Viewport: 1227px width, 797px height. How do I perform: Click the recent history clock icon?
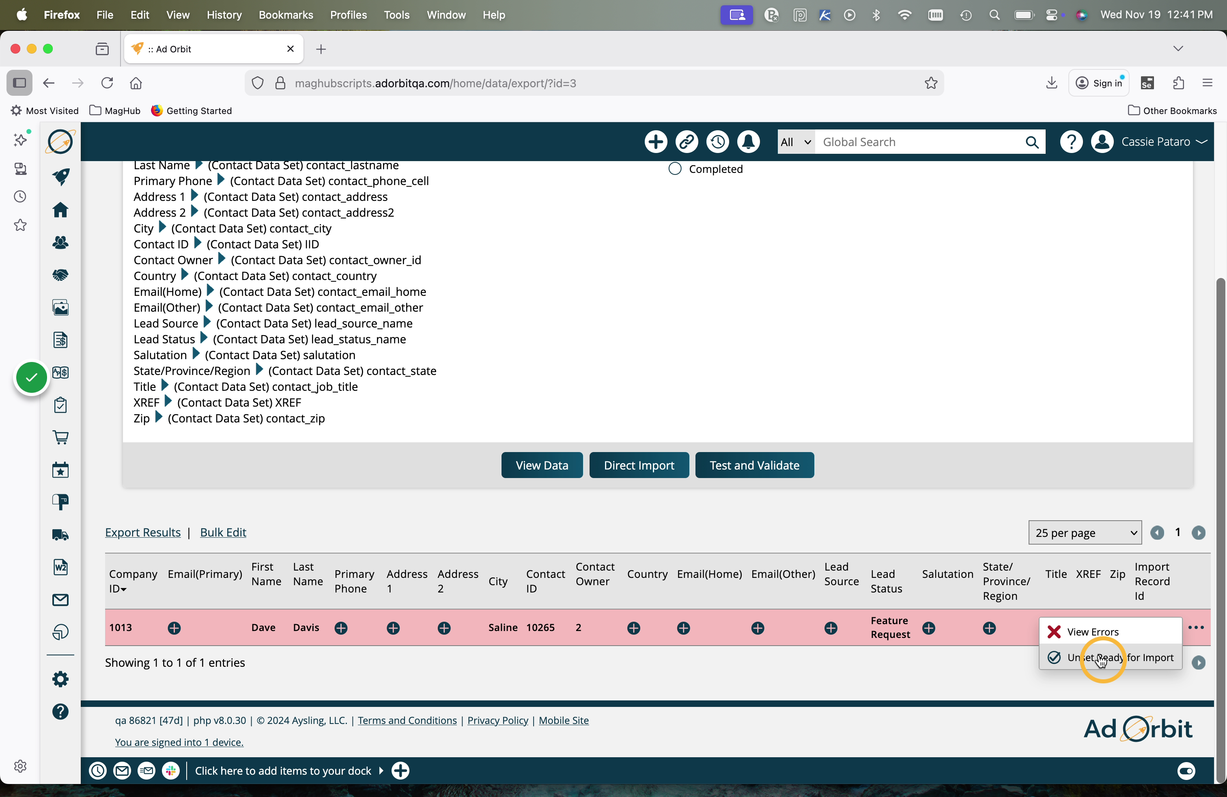click(x=717, y=142)
